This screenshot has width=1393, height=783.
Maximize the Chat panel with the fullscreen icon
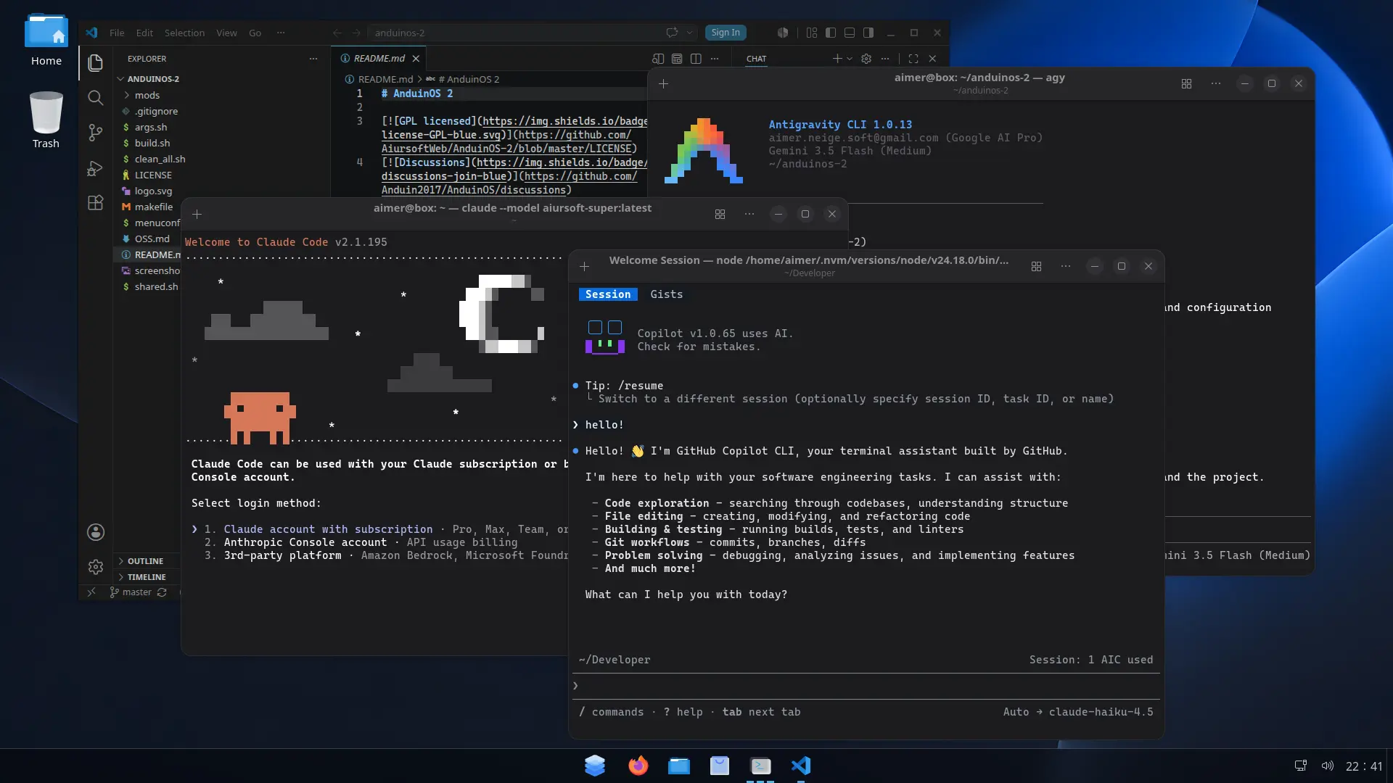(x=913, y=59)
